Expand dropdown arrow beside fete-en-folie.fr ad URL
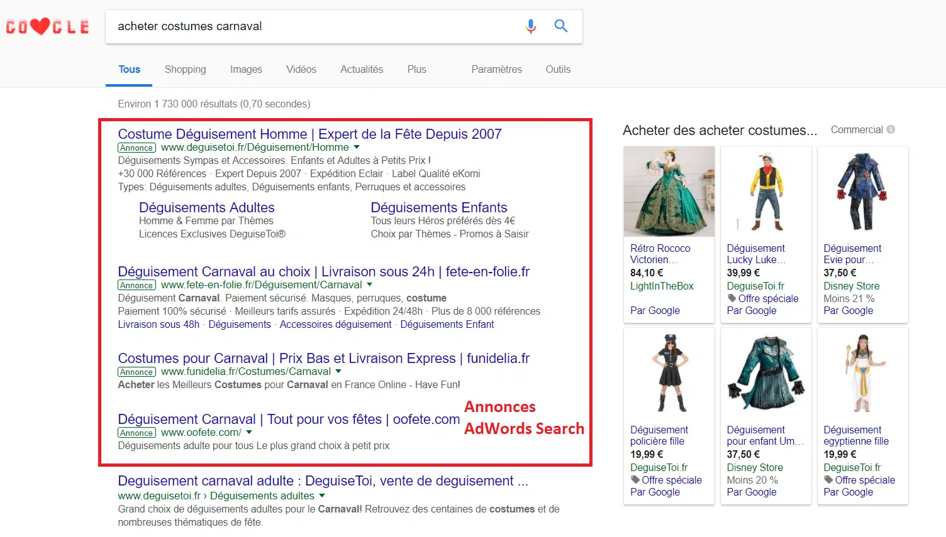 click(370, 285)
